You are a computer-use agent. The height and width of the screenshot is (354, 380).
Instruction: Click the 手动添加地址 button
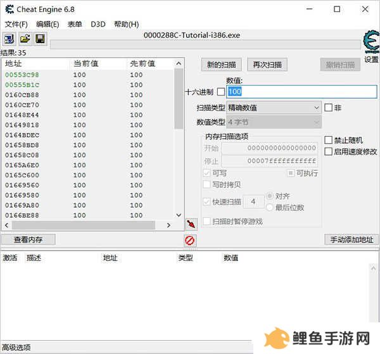pyautogui.click(x=351, y=239)
